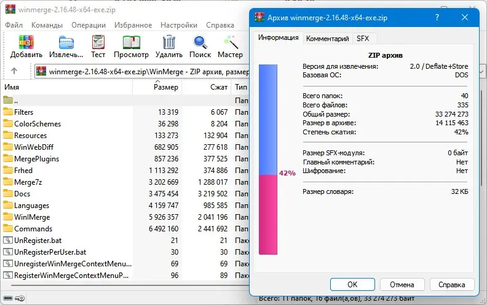Run the Тест archive check icon
487x305 pixels.
click(x=98, y=42)
